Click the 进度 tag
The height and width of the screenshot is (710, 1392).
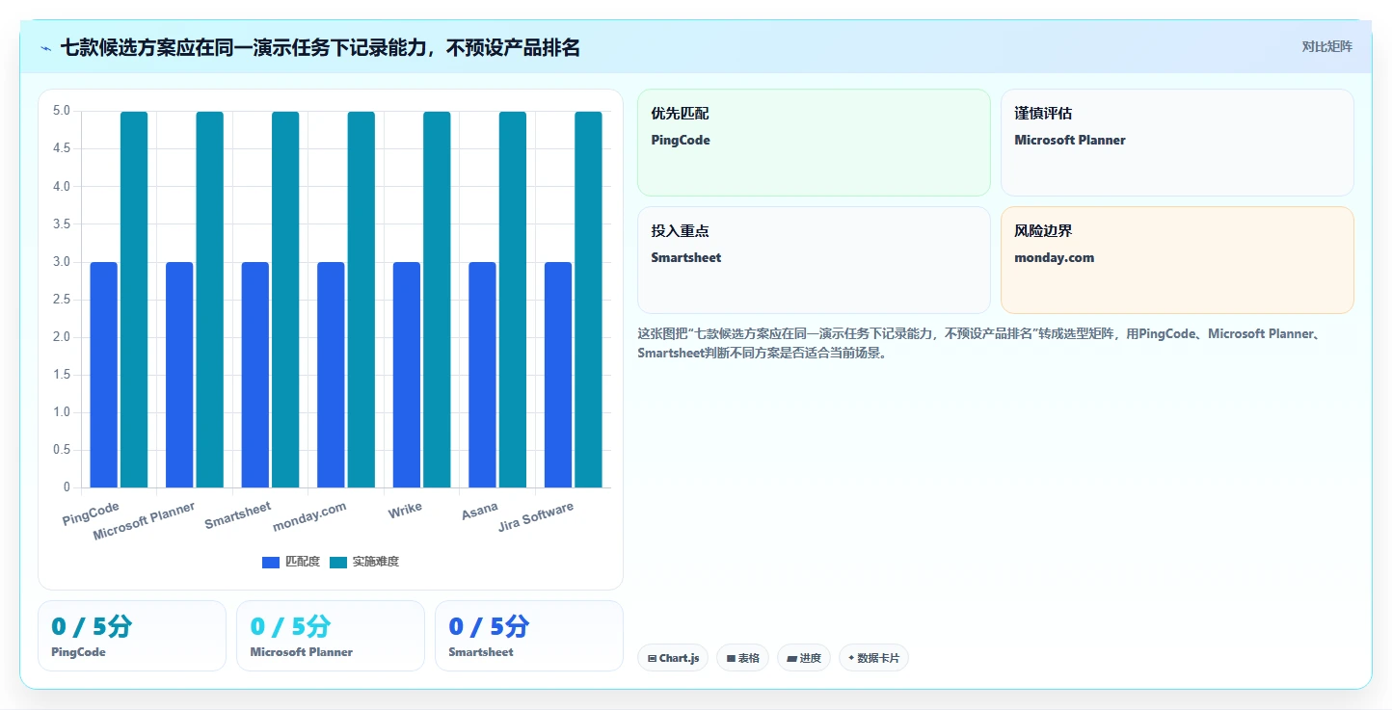click(x=804, y=658)
